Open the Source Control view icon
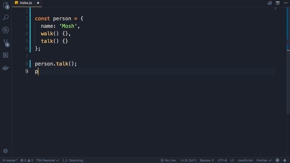 [6, 43]
